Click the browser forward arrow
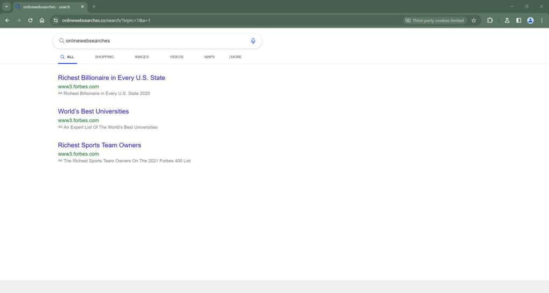This screenshot has width=549, height=293. pos(19,21)
